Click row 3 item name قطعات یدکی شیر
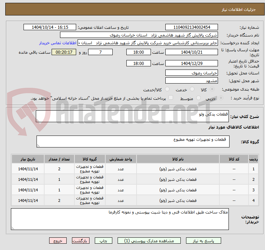265x250 pixels. (178, 190)
